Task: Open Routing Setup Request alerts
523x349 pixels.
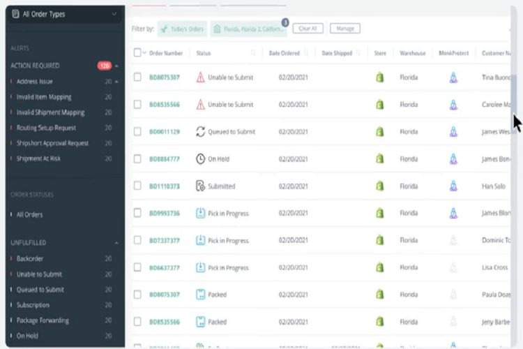Action: point(46,128)
